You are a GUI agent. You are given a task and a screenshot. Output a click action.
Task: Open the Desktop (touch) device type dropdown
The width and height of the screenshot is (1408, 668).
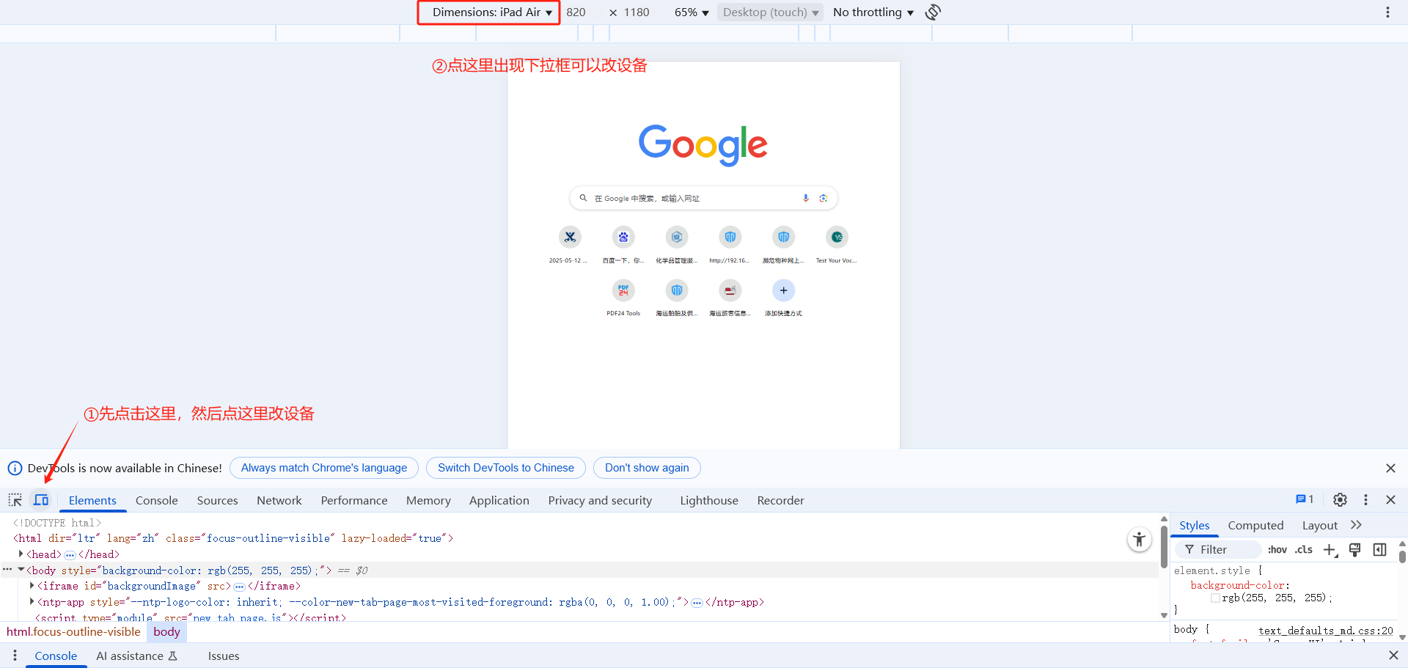point(770,12)
